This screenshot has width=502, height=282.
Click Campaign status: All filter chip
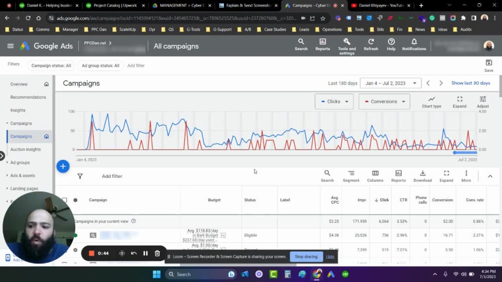coord(51,66)
